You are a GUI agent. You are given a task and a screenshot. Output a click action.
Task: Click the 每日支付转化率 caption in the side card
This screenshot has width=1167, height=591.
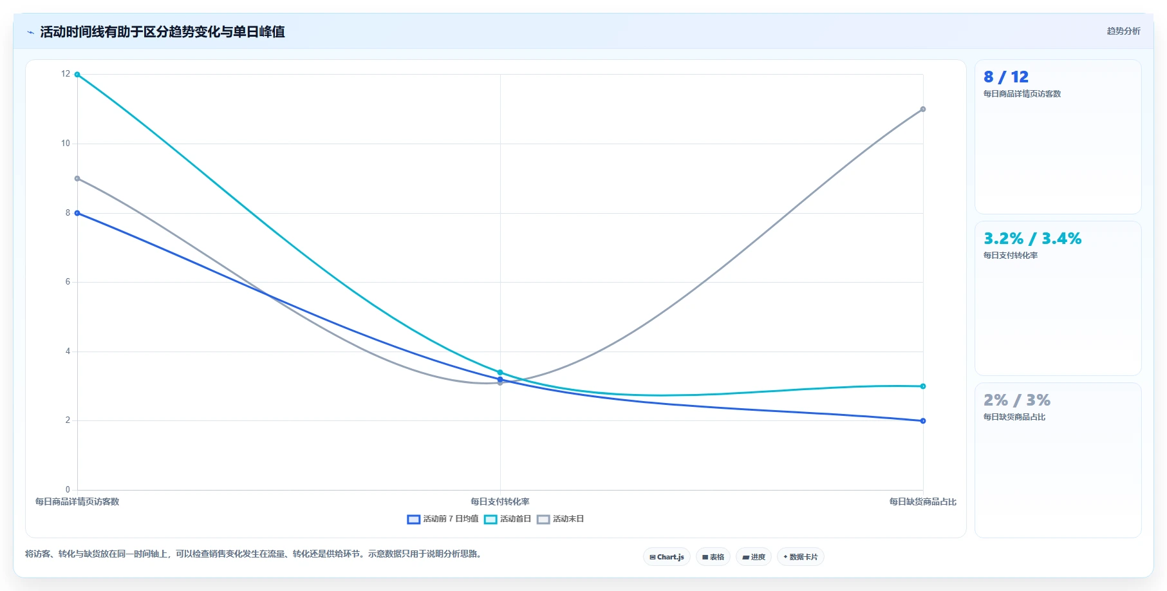(1011, 256)
